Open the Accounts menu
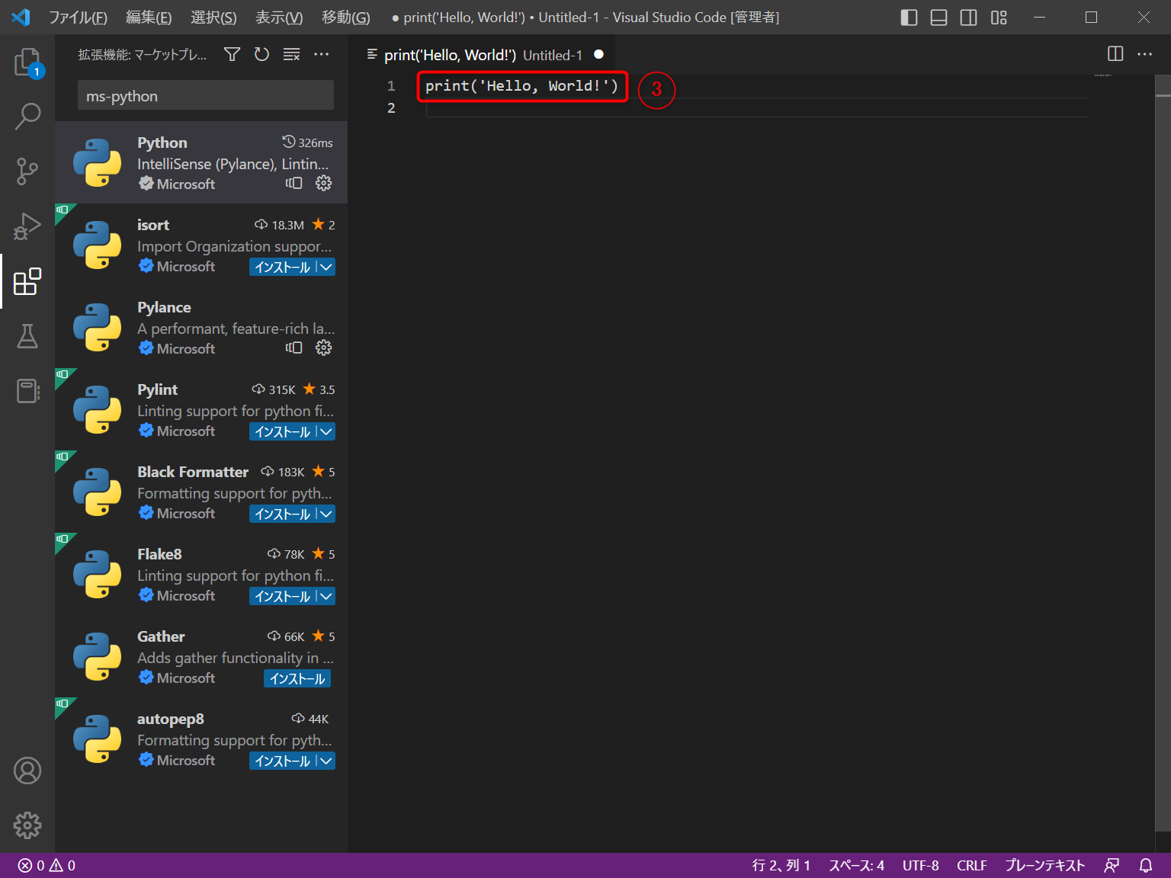This screenshot has width=1171, height=878. pyautogui.click(x=27, y=771)
